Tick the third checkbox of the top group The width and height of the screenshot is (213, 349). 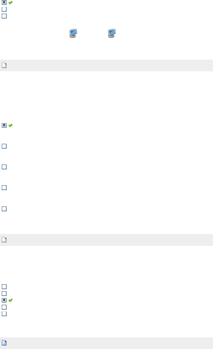coord(4,16)
